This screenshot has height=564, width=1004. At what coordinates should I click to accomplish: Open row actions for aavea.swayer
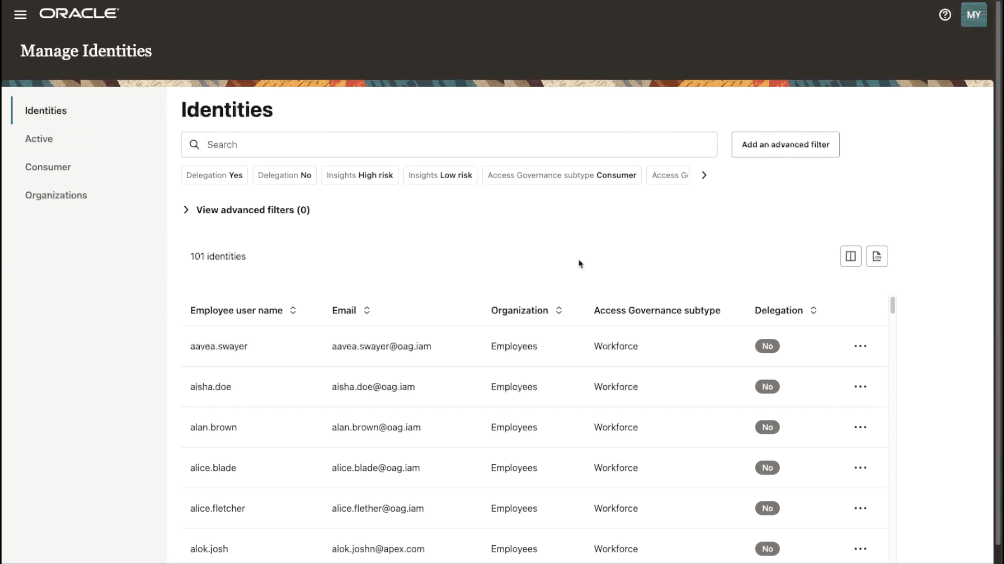(x=860, y=346)
